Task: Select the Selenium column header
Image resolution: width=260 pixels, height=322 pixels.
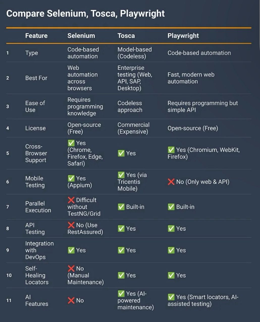Action: tap(81, 36)
